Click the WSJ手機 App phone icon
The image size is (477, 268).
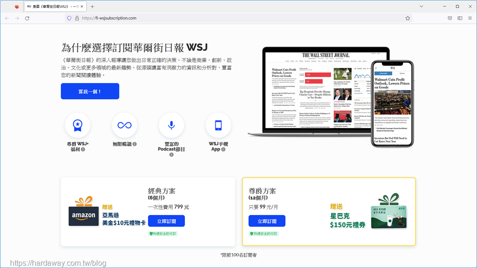218,125
